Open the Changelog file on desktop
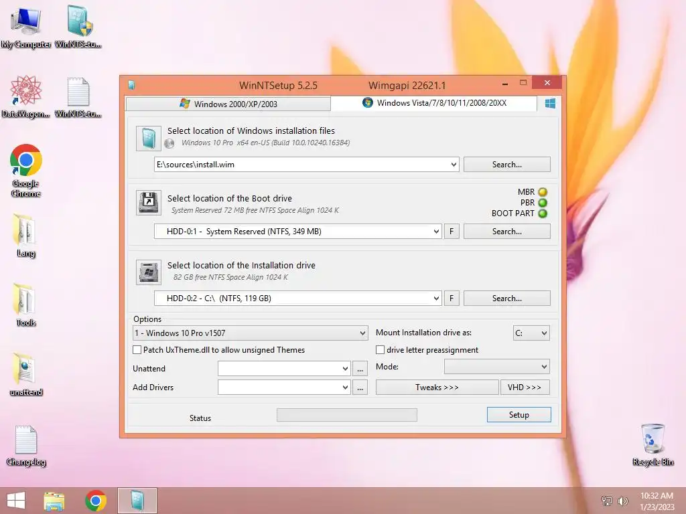This screenshot has width=686, height=514. pyautogui.click(x=25, y=445)
